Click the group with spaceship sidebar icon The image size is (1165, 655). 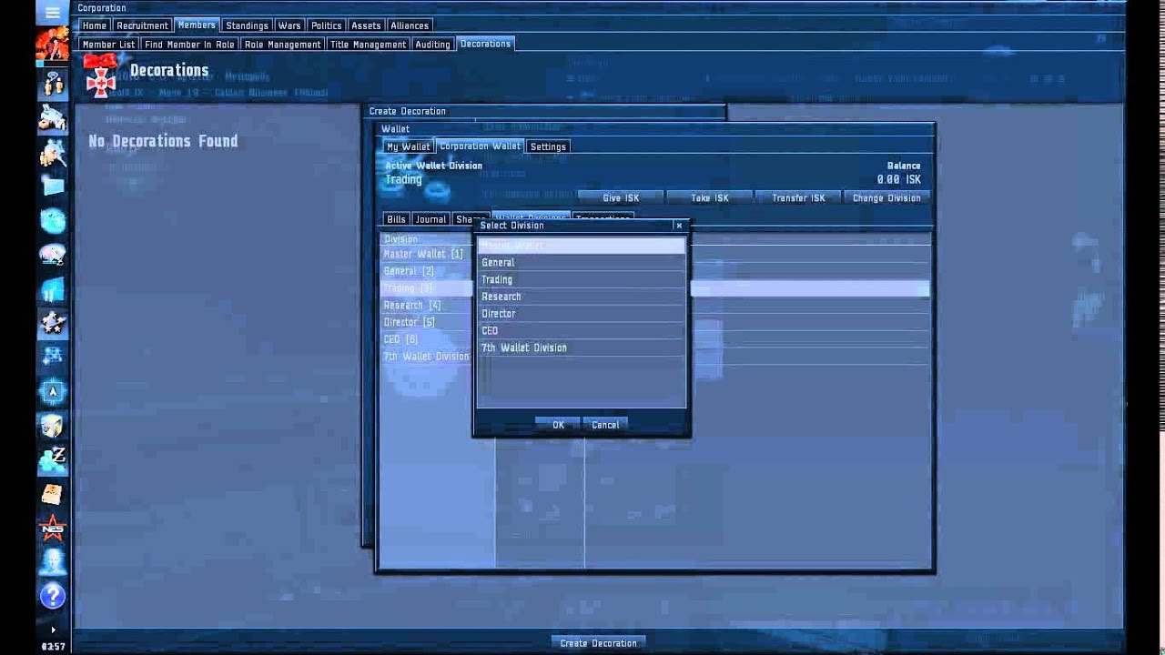53,152
